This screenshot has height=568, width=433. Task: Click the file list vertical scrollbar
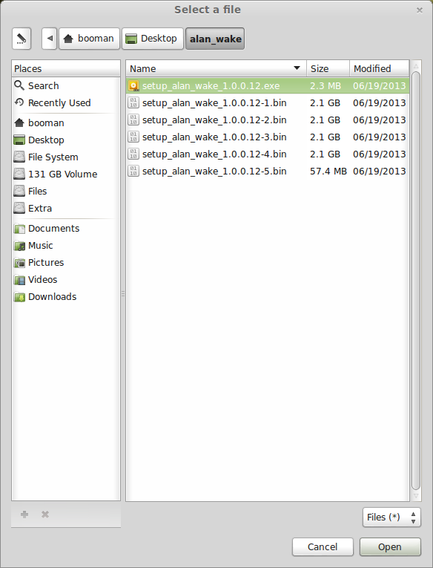pos(416,281)
